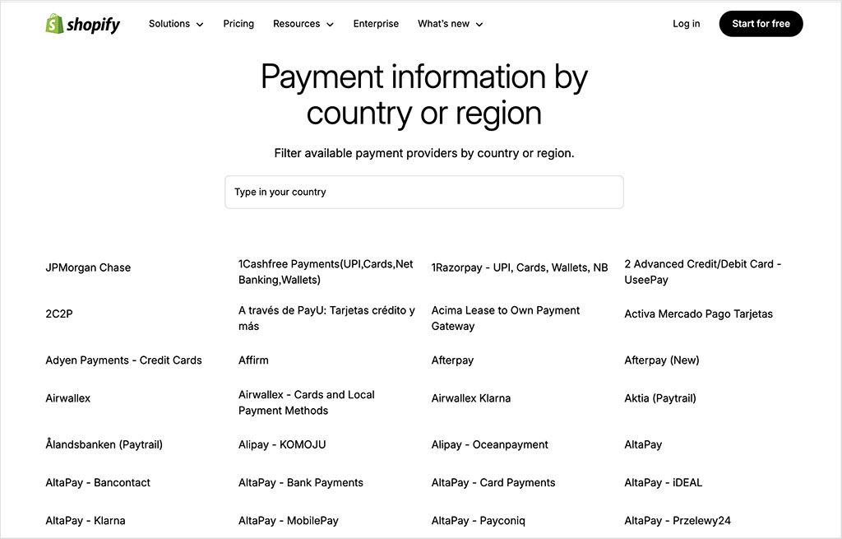This screenshot has height=539, width=842.
Task: Select AltaPay - MobilePay provider
Action: tap(289, 521)
